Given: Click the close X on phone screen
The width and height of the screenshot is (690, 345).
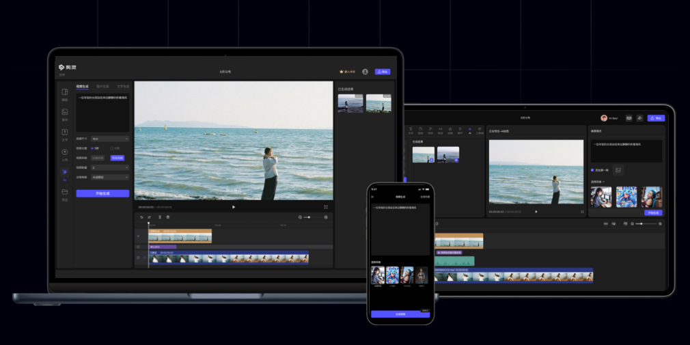Looking at the screenshot, I should pyautogui.click(x=373, y=197).
